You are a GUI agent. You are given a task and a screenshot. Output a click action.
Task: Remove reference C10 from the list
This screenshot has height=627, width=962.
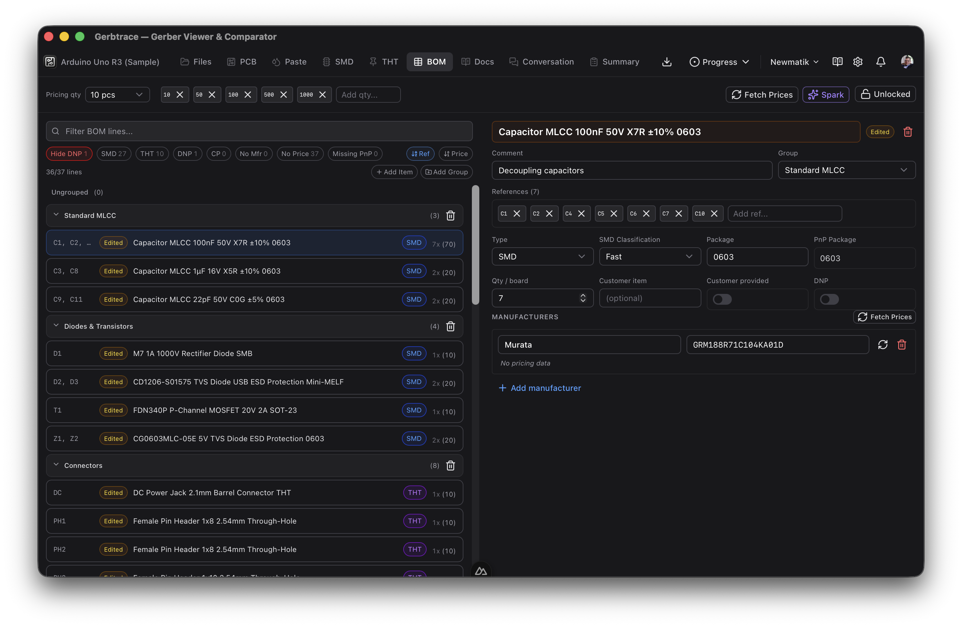714,213
